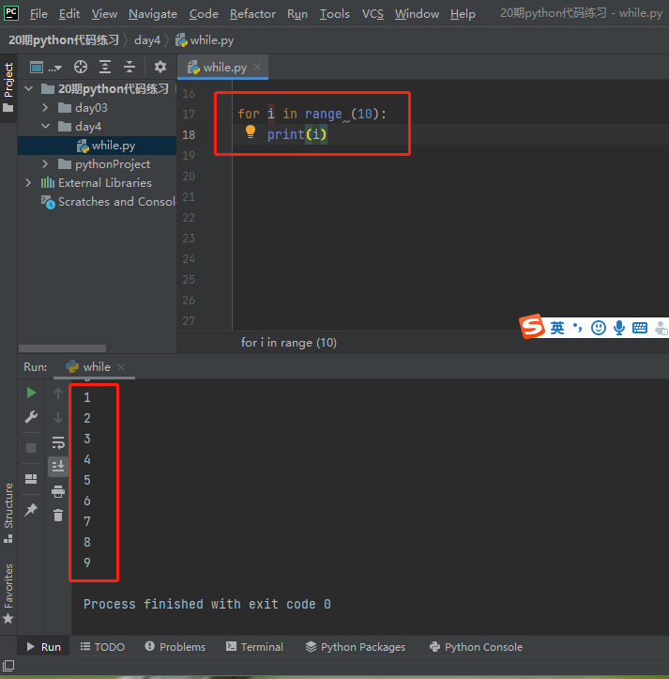Toggle the Favorites tool window button

tap(8, 594)
